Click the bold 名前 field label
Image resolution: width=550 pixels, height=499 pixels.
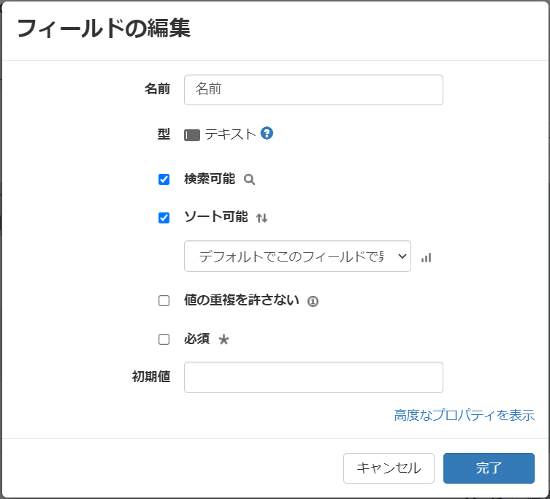(x=158, y=89)
